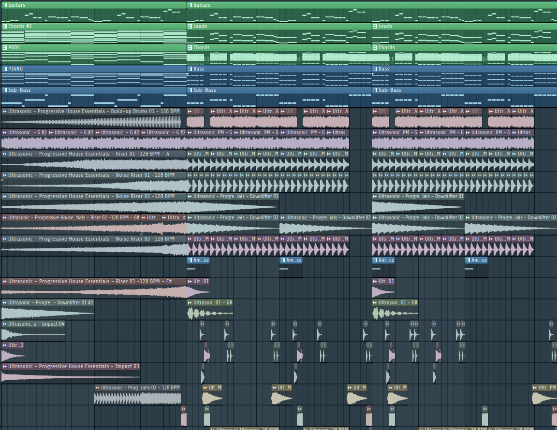Open clip icon of Riser 03 -128 BPM - F#
The image size is (557, 430).
[x=5, y=282]
